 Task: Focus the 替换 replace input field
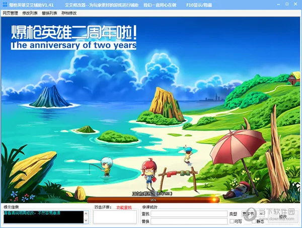click(x=189, y=221)
